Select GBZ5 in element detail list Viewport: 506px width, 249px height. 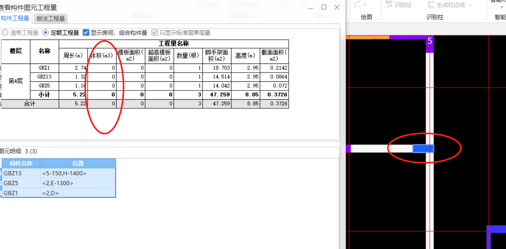tap(21, 183)
